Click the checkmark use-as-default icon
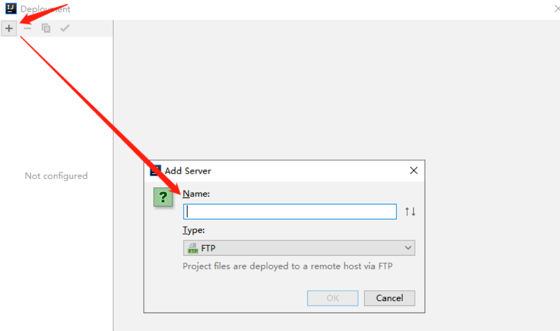 (x=65, y=28)
